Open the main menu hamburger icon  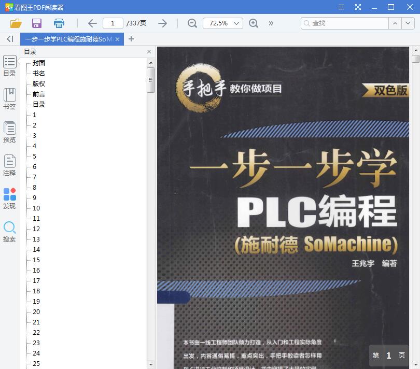pyautogui.click(x=341, y=7)
